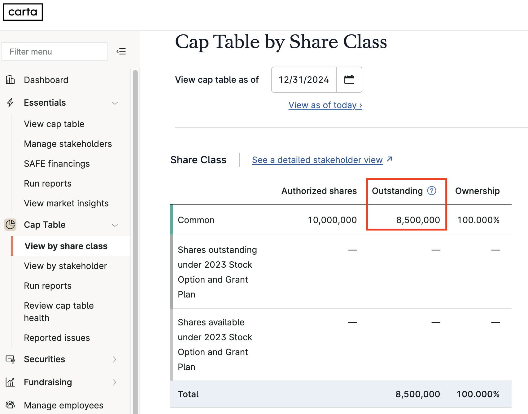The image size is (528, 414).
Task: Click the Outstanding help question icon
Action: 432,191
